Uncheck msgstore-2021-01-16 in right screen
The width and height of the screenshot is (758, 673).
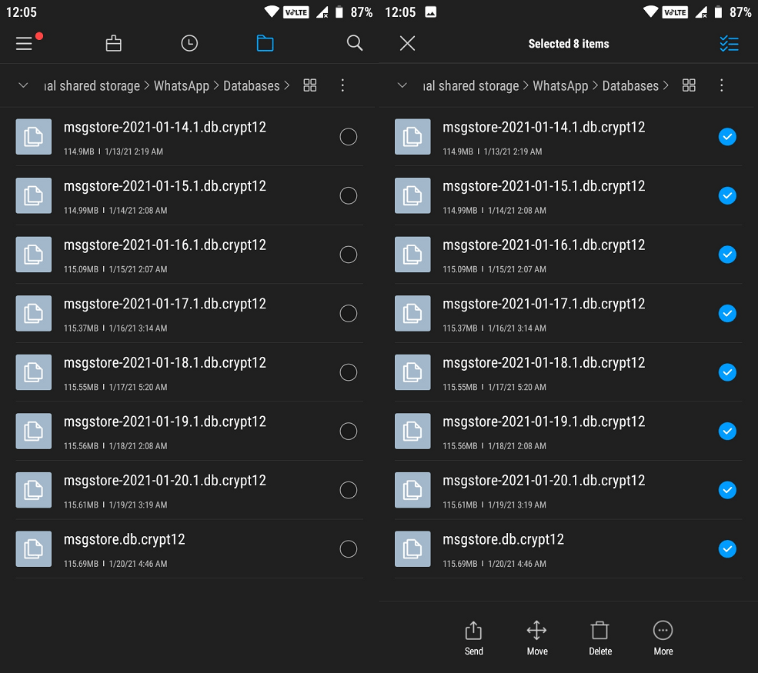point(727,255)
